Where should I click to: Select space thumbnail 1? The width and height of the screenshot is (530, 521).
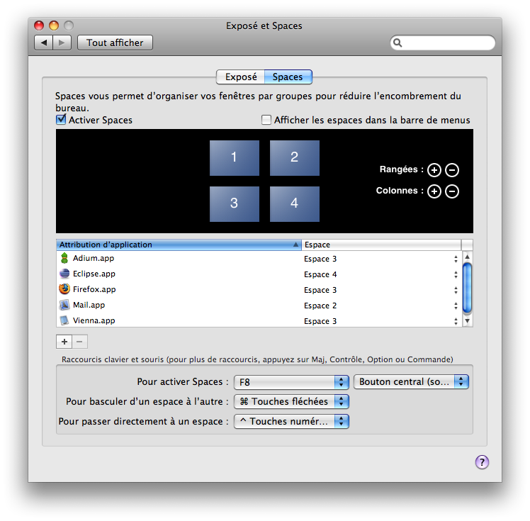point(235,158)
